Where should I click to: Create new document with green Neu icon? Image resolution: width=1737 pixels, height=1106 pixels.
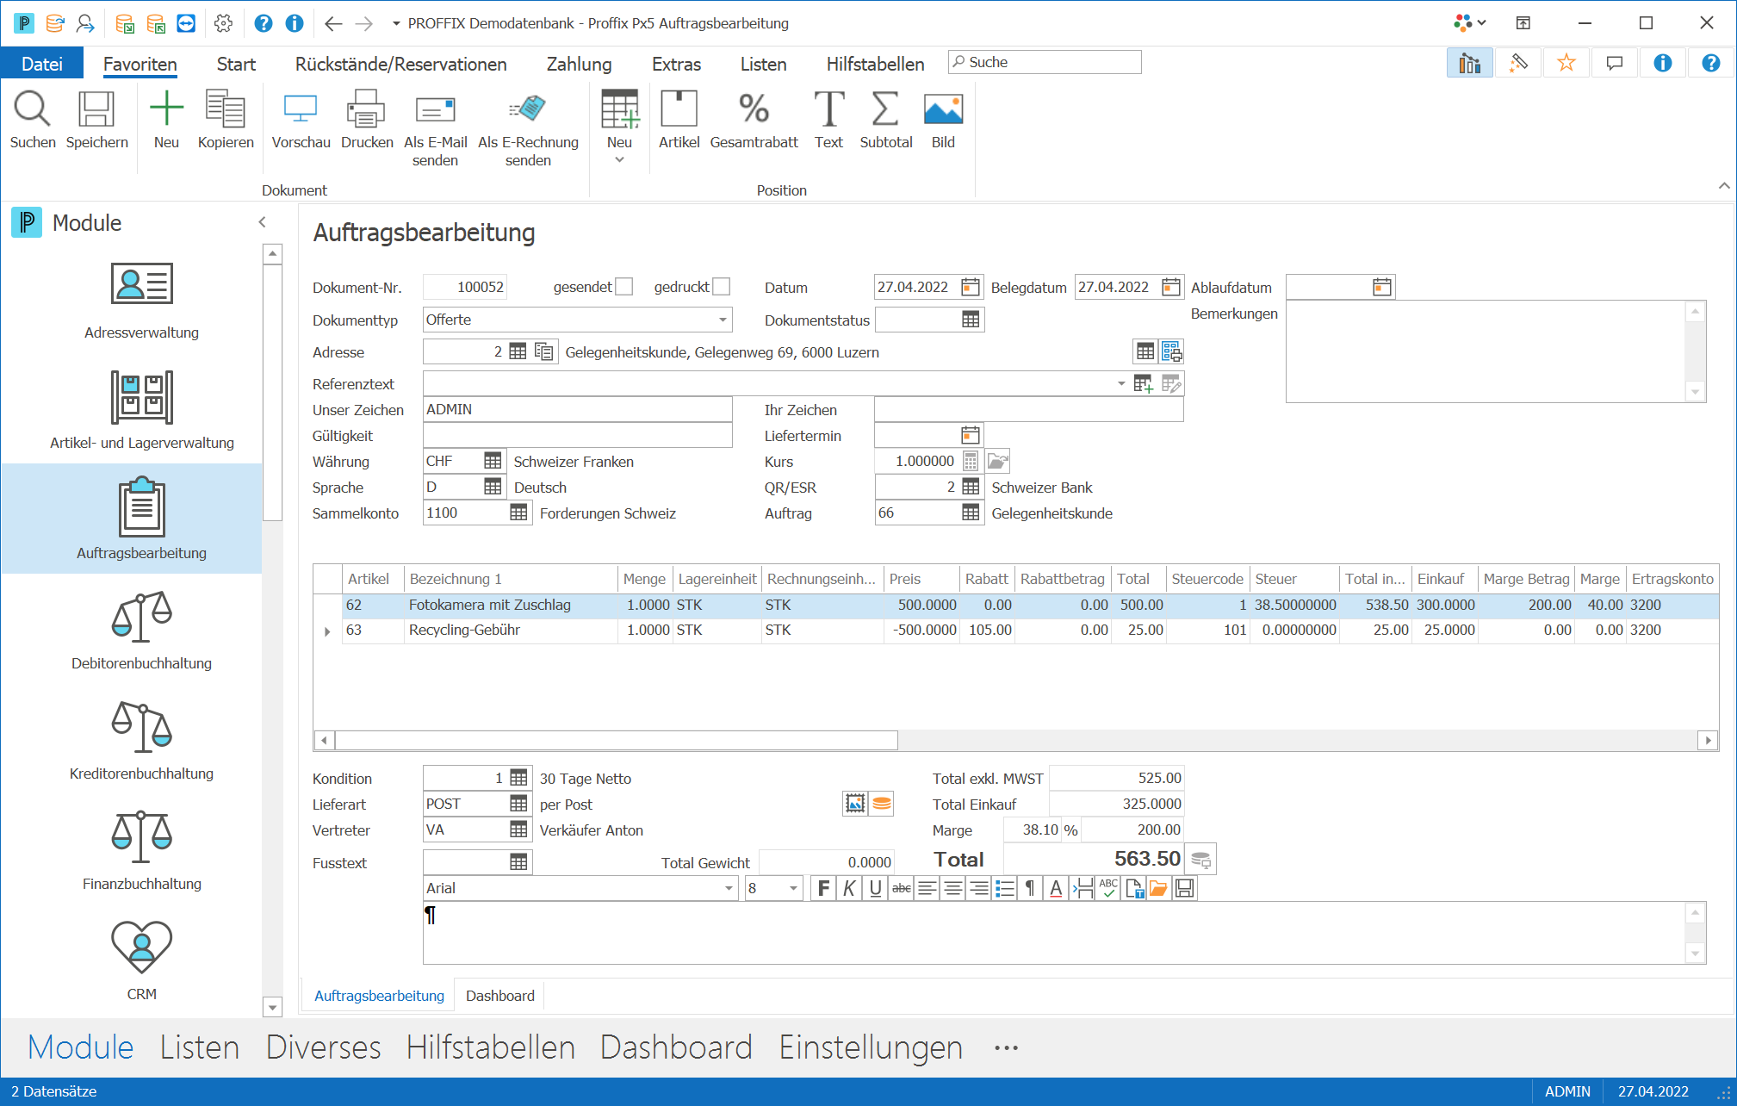point(166,109)
